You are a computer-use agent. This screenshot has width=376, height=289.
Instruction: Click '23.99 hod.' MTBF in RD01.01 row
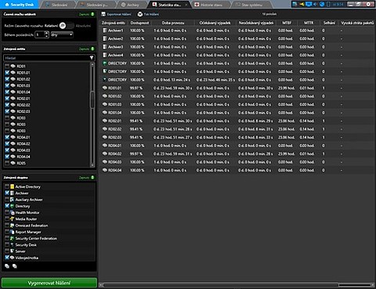point(286,88)
